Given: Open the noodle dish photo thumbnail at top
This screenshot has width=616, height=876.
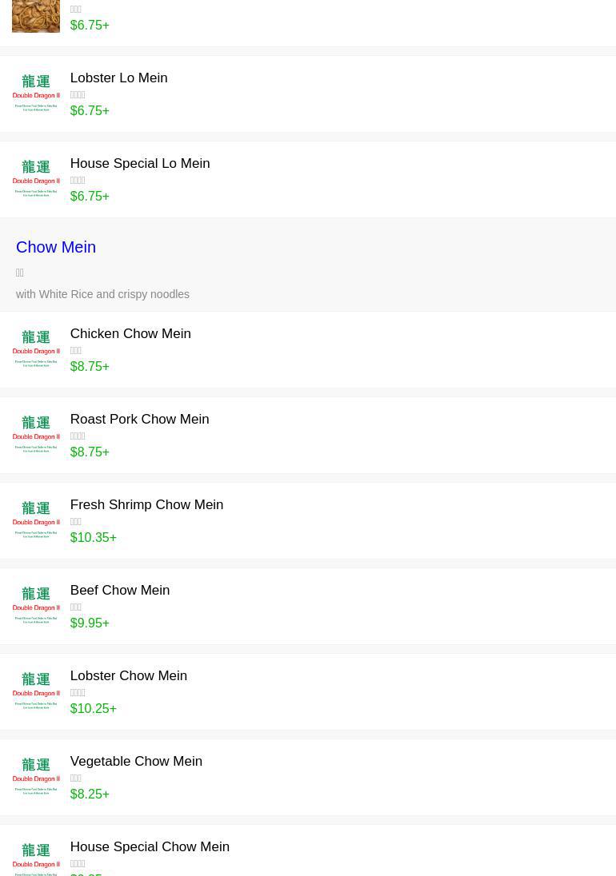Looking at the screenshot, I should pos(36,16).
